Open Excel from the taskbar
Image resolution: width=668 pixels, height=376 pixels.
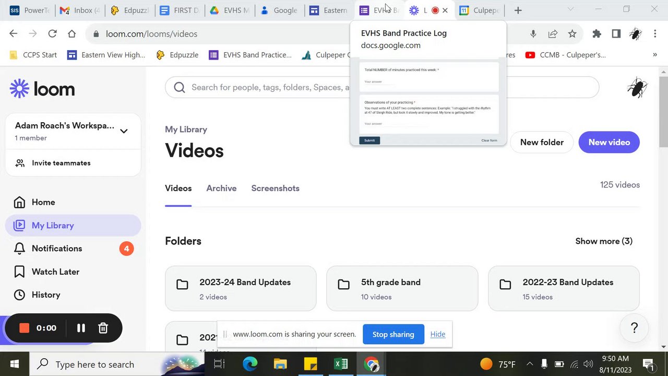(x=341, y=364)
